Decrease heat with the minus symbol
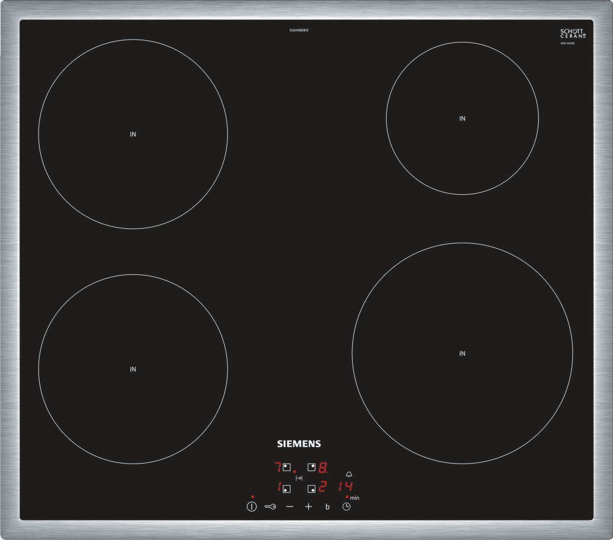613x540 pixels. 290,507
